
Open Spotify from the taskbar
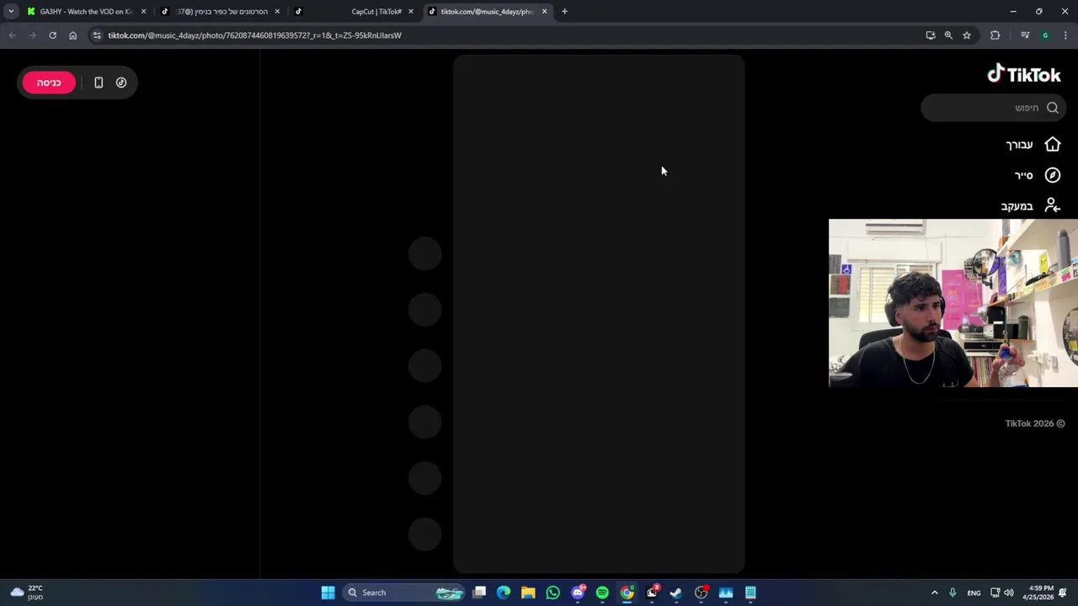click(602, 593)
